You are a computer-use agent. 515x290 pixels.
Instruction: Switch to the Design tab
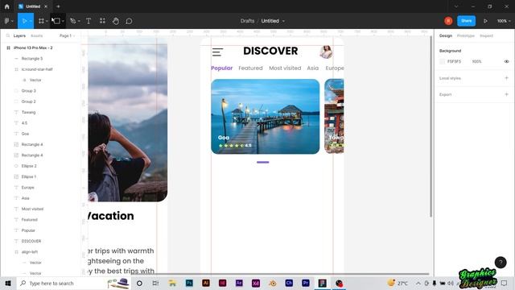coord(446,35)
